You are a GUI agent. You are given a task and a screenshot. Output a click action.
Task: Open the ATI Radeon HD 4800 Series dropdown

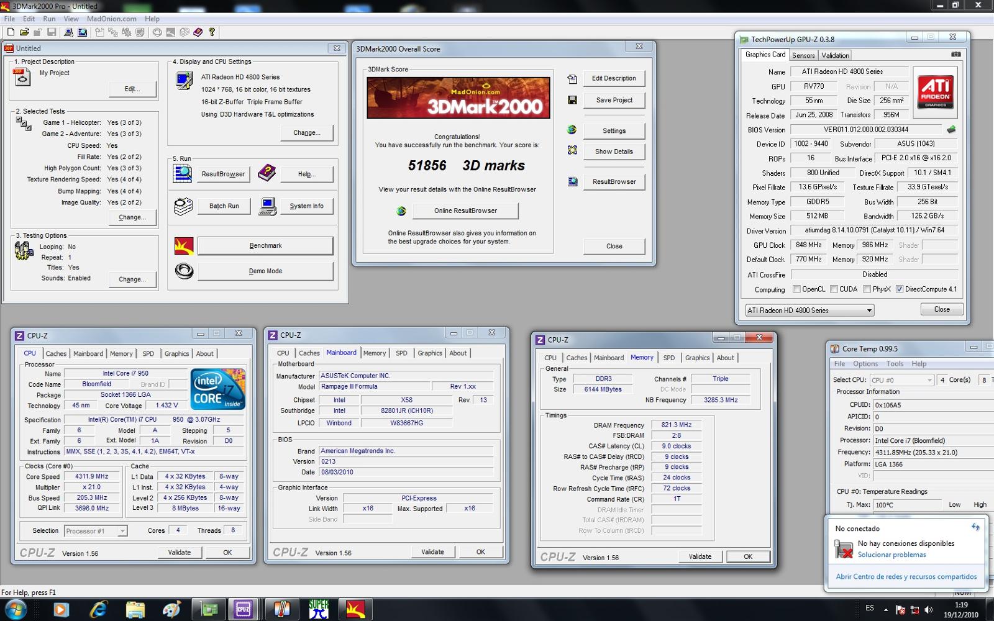809,310
